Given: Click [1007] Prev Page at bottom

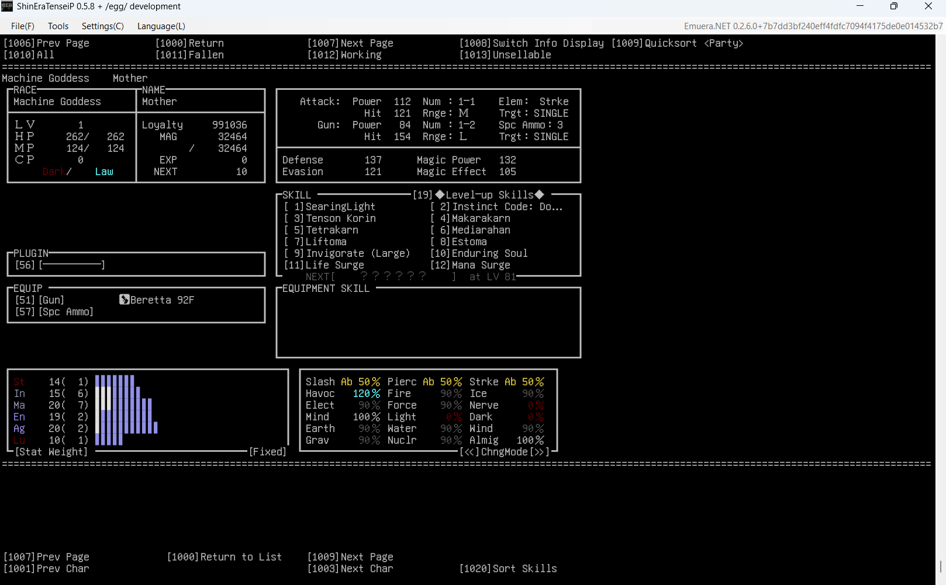Looking at the screenshot, I should (46, 557).
